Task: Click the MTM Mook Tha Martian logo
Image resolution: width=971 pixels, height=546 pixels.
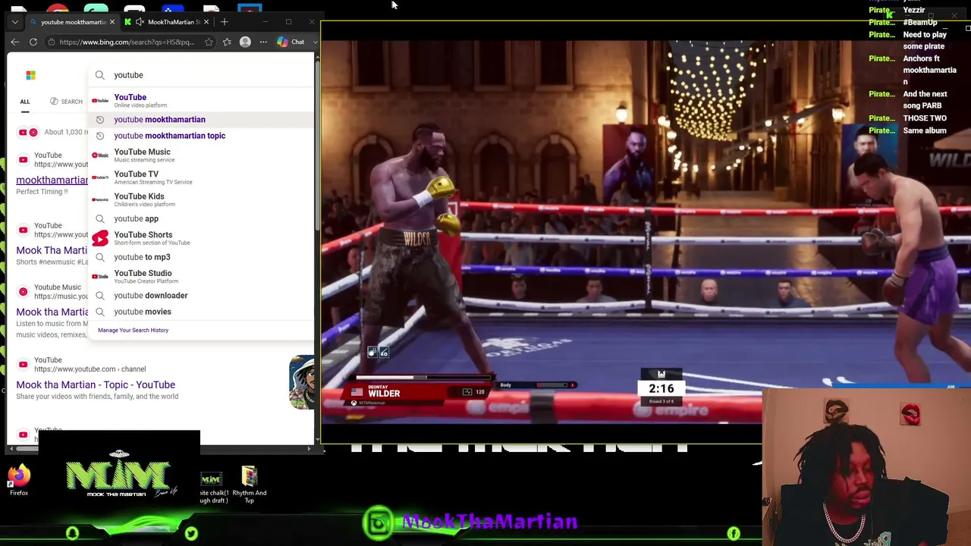Action: tap(121, 474)
